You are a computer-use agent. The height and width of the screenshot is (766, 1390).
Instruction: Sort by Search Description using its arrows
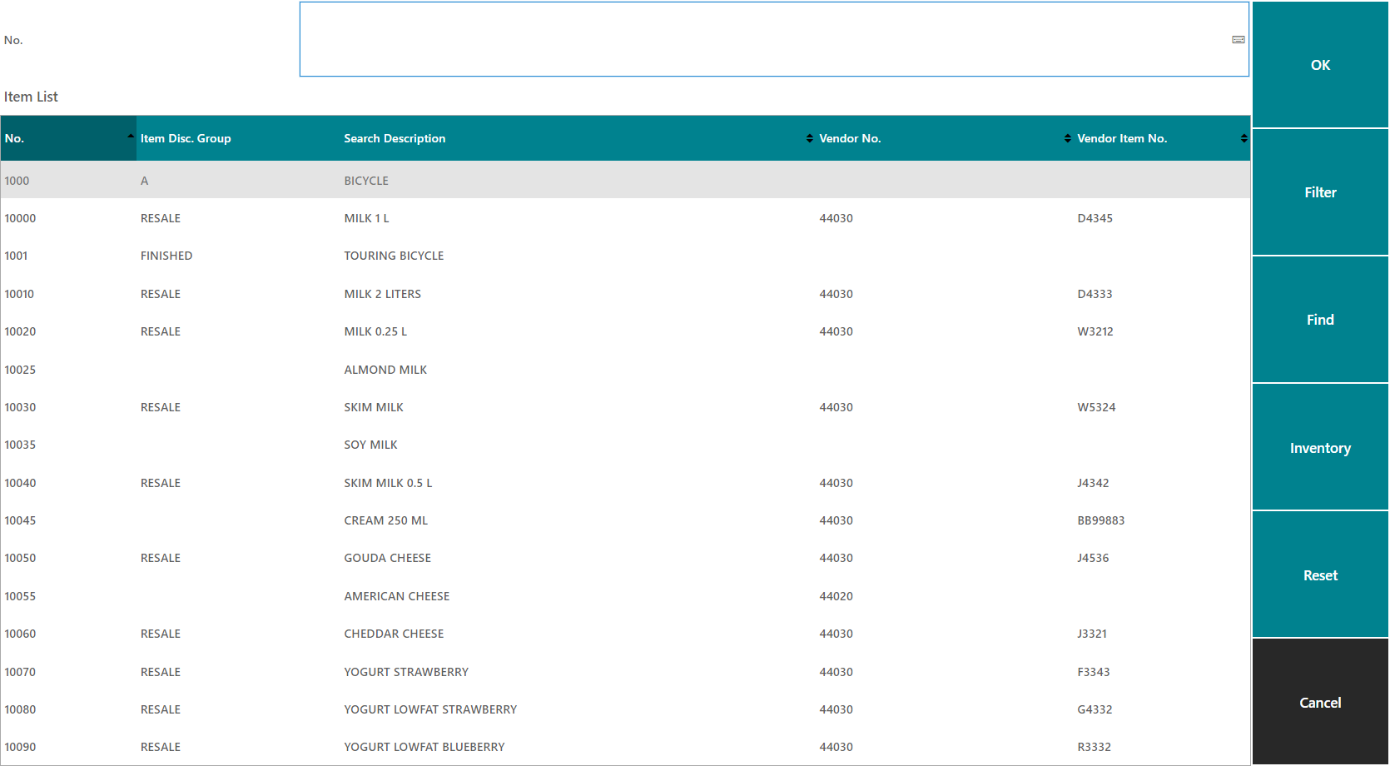(x=809, y=138)
